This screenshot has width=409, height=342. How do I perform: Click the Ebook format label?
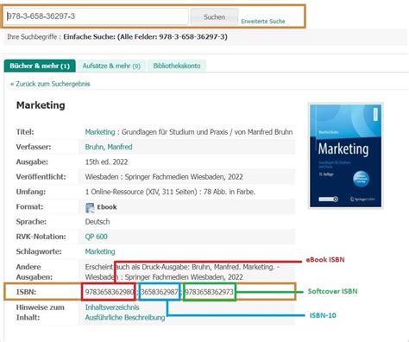[107, 207]
